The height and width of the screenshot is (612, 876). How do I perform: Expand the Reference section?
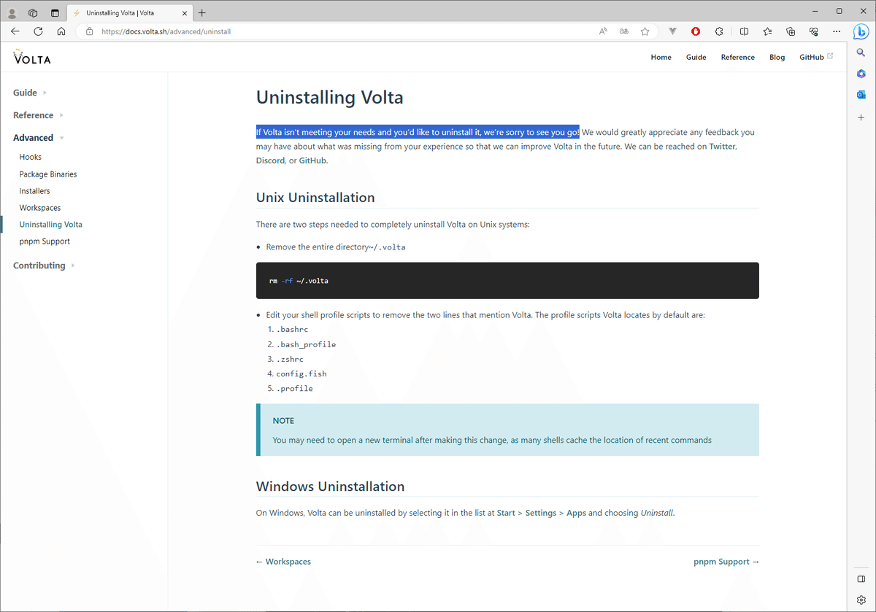click(x=32, y=115)
